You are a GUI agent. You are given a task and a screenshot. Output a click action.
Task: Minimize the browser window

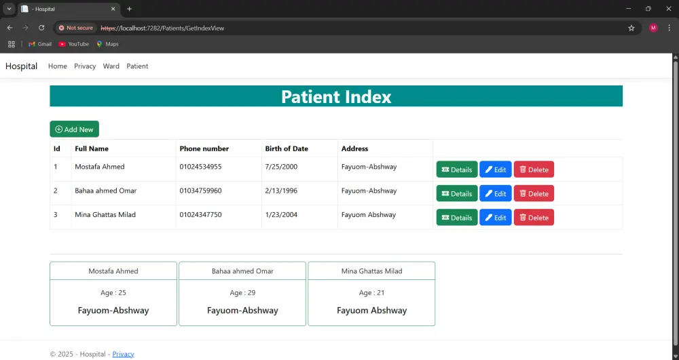tap(629, 9)
